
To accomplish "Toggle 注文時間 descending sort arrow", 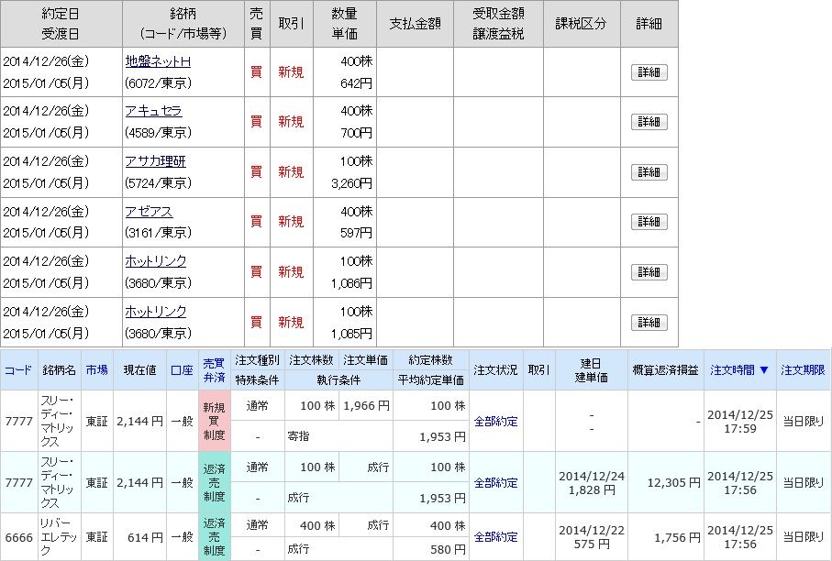I will (765, 370).
